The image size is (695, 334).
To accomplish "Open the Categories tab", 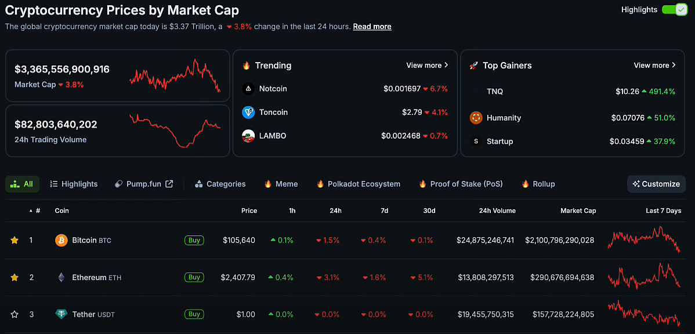I will click(x=220, y=184).
